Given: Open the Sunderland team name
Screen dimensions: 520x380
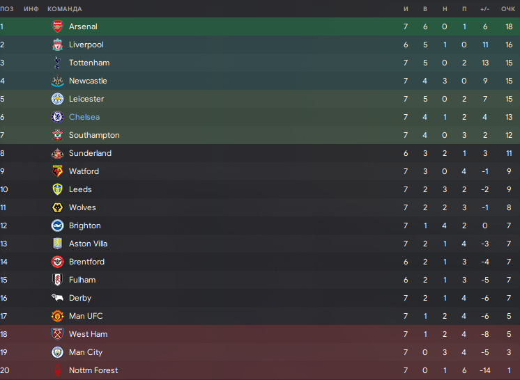Looking at the screenshot, I should point(90,153).
